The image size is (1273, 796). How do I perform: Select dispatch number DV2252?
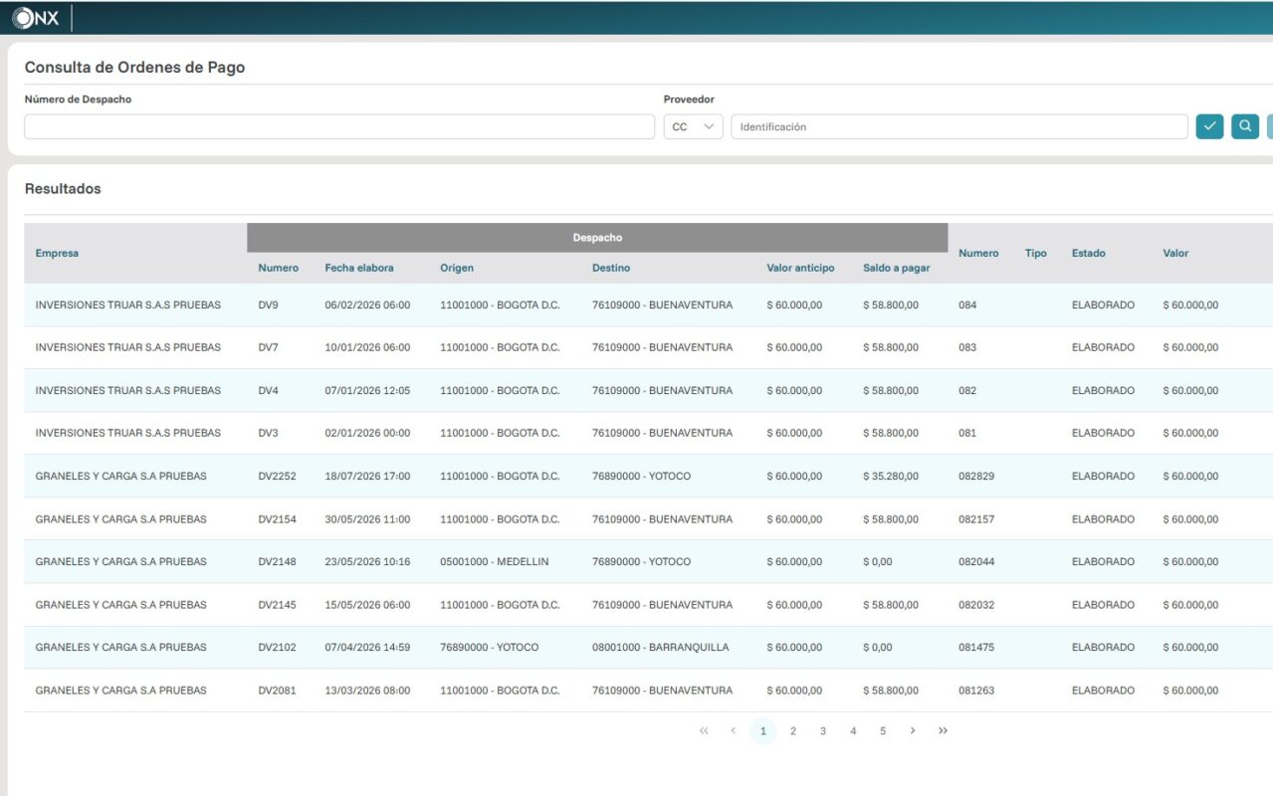click(277, 476)
